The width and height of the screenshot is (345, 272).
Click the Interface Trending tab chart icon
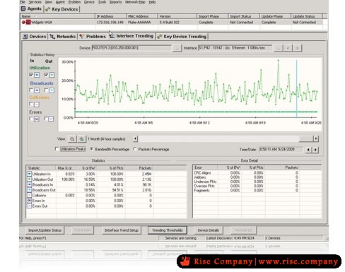tap(112, 36)
